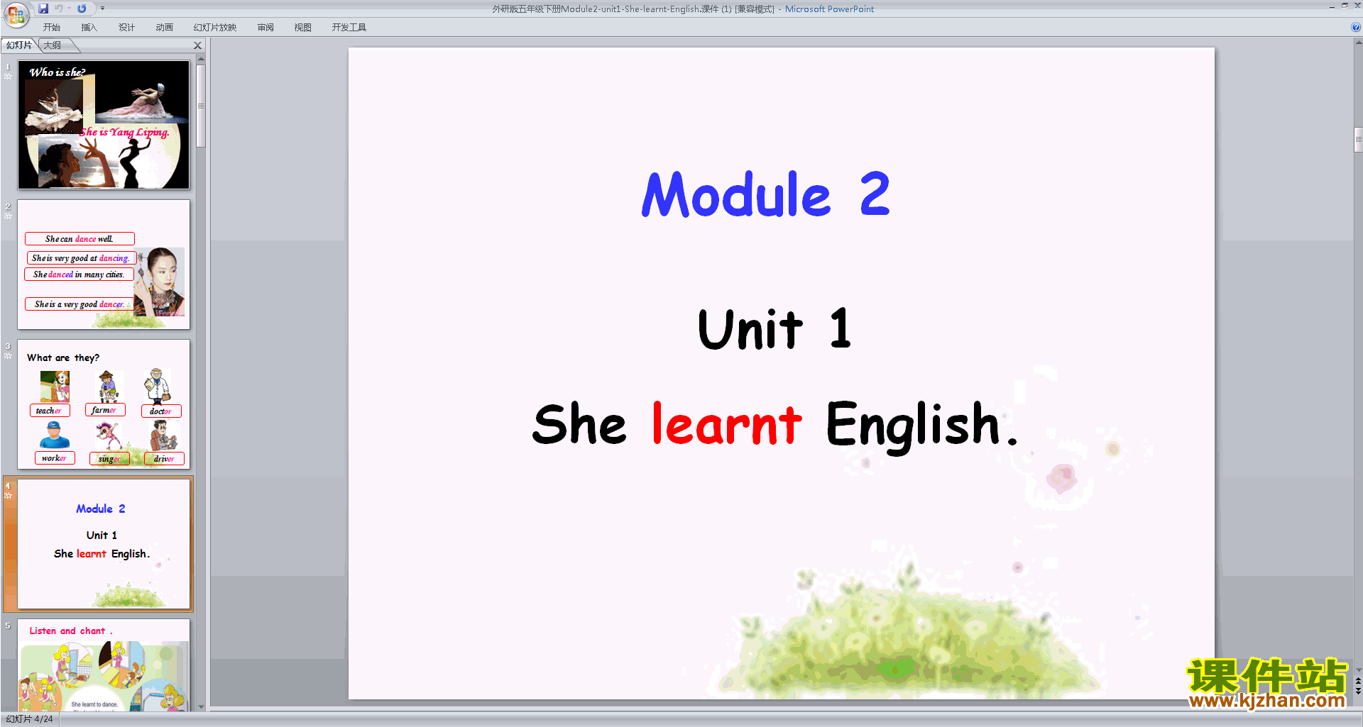Open the 开发工具 ribbon tab
Screen dimensions: 1363x727
click(x=349, y=28)
